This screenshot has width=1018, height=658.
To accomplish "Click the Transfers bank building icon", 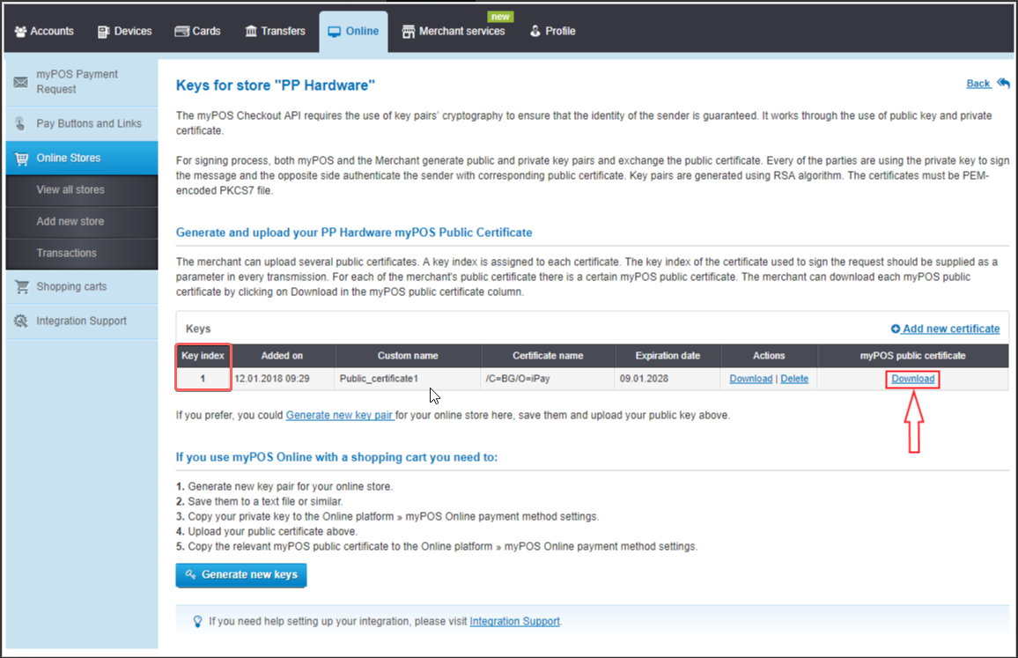I will click(x=251, y=31).
